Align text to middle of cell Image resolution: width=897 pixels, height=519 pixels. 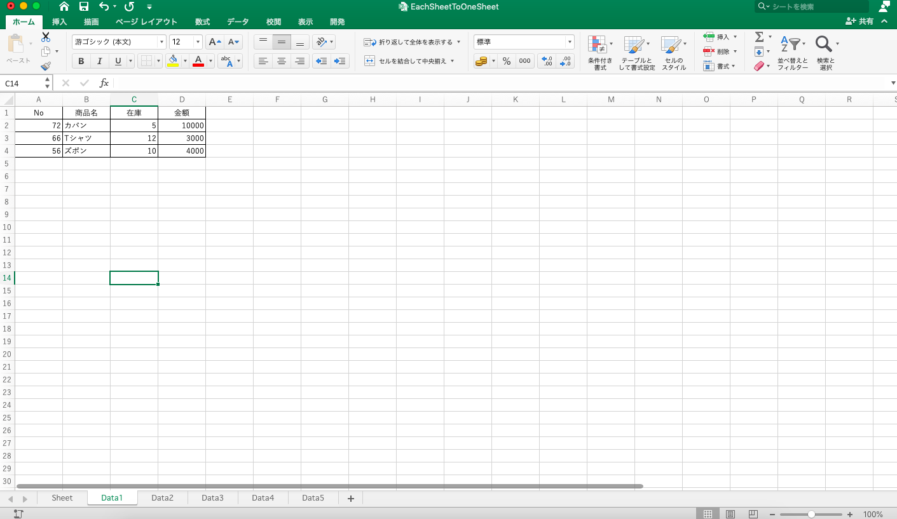pos(282,42)
